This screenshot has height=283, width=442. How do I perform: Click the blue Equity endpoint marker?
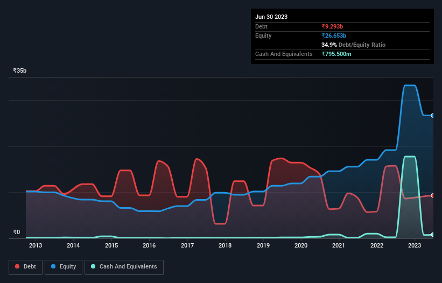tap(433, 116)
